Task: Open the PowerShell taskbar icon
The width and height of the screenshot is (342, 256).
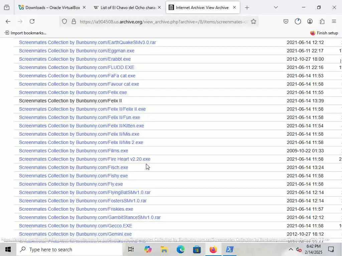Action: click(229, 249)
